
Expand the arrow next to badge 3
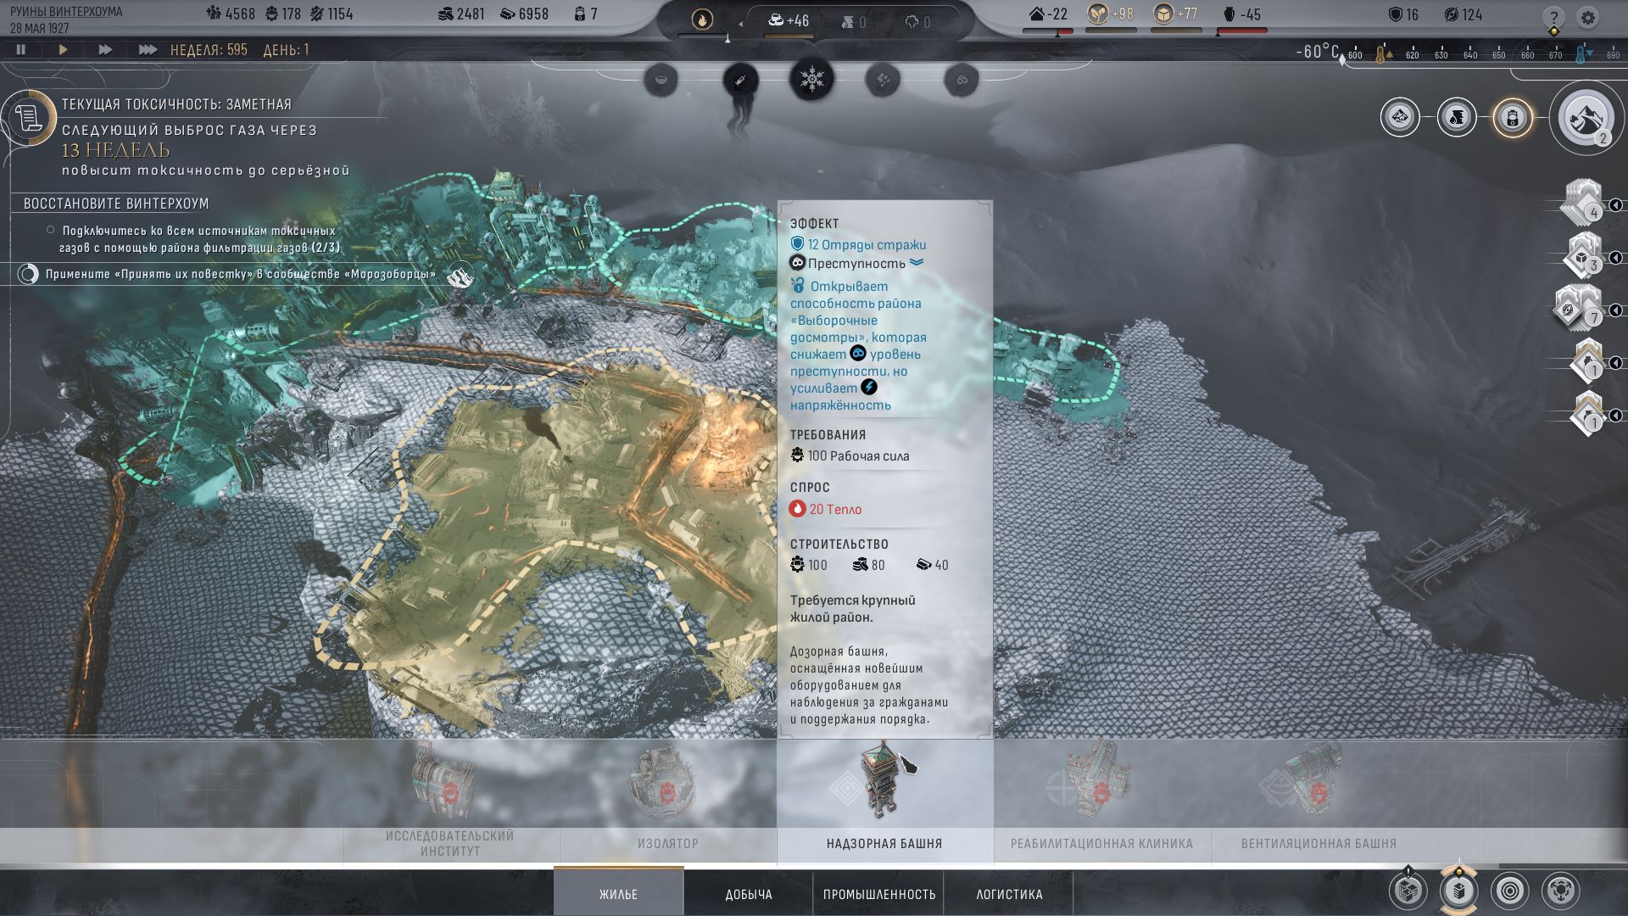[x=1615, y=258]
